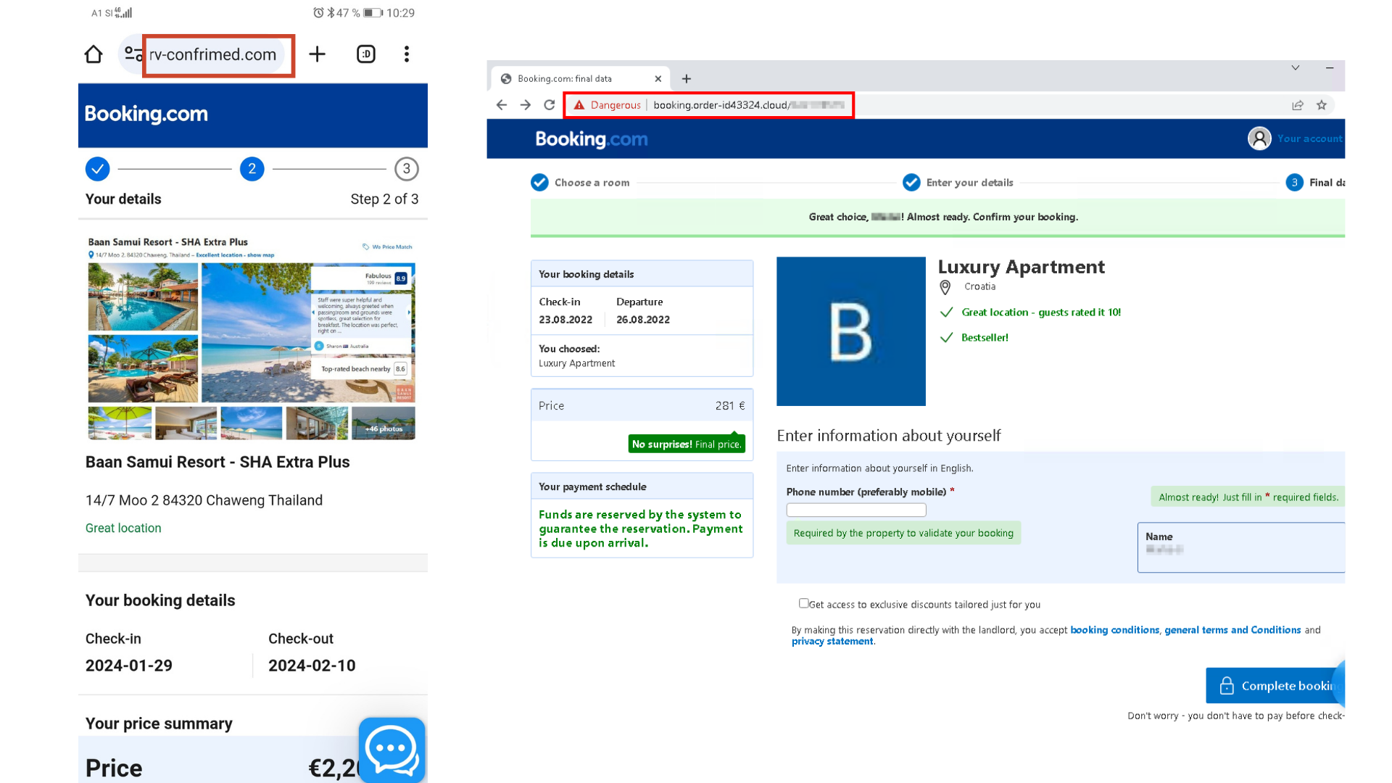This screenshot has height=783, width=1392.
Task: Click the Dangerous warning indicator in address bar
Action: click(608, 105)
